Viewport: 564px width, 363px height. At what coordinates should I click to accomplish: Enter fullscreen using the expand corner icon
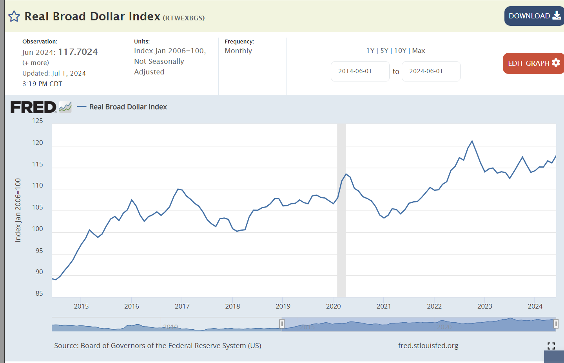pyautogui.click(x=551, y=346)
